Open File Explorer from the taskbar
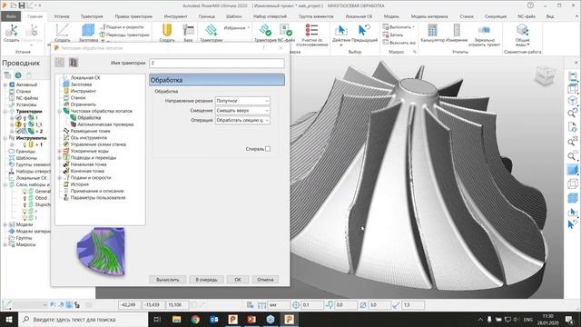The height and width of the screenshot is (327, 581). tap(177, 319)
